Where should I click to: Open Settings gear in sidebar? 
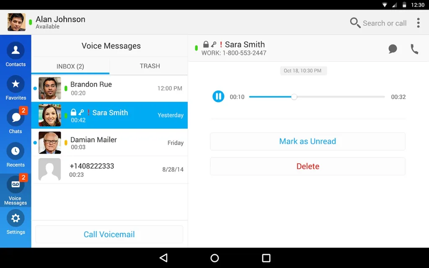(16, 218)
